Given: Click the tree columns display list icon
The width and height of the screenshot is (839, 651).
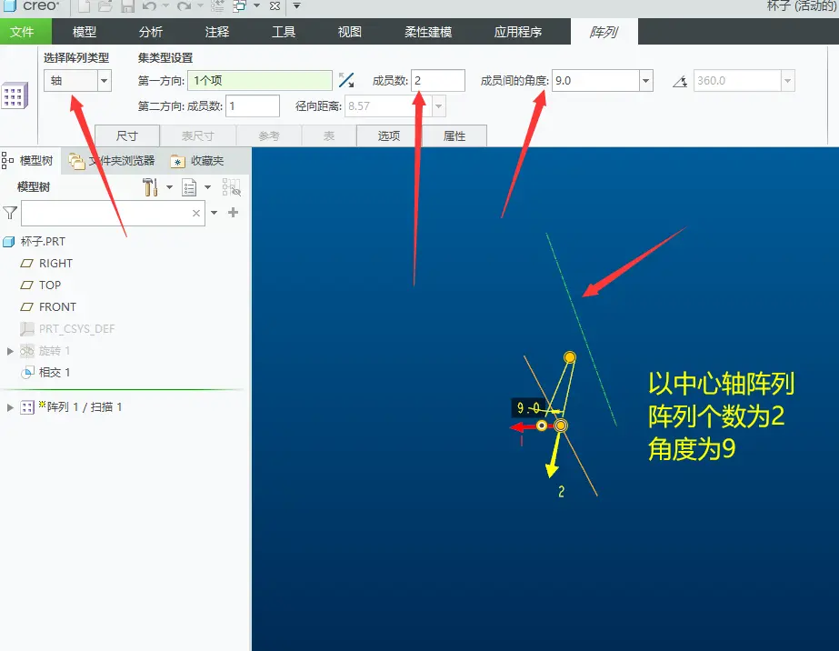Looking at the screenshot, I should click(x=189, y=187).
